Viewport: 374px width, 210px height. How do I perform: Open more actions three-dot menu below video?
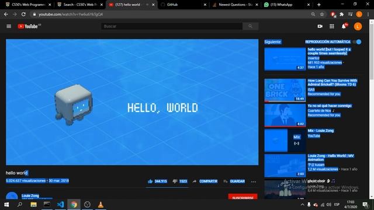pyautogui.click(x=253, y=181)
